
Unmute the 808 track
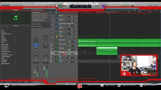click(x=60, y=58)
